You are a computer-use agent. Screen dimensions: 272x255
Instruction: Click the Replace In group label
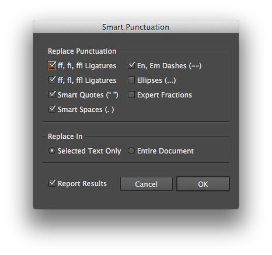65,137
